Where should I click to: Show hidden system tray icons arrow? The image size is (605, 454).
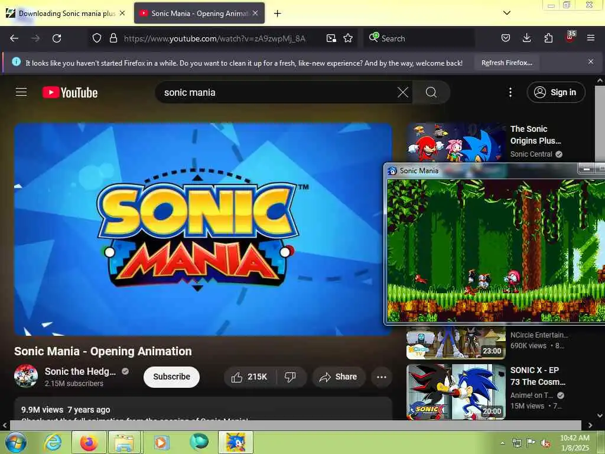[x=502, y=443]
